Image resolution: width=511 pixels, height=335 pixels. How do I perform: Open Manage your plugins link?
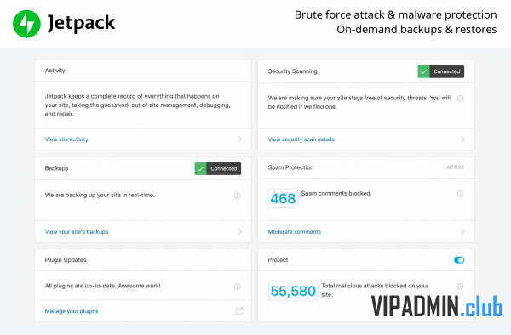tap(72, 311)
